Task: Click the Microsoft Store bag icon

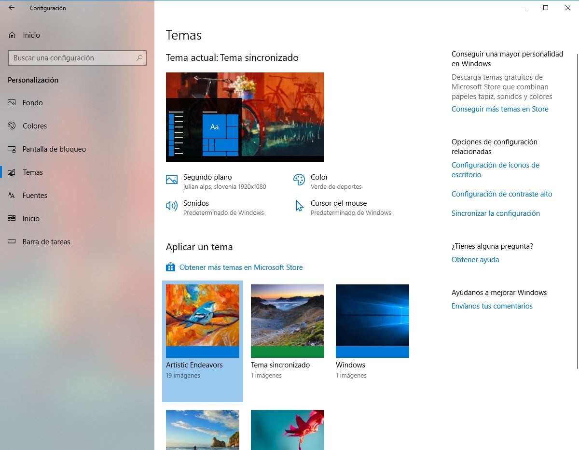Action: click(x=170, y=267)
